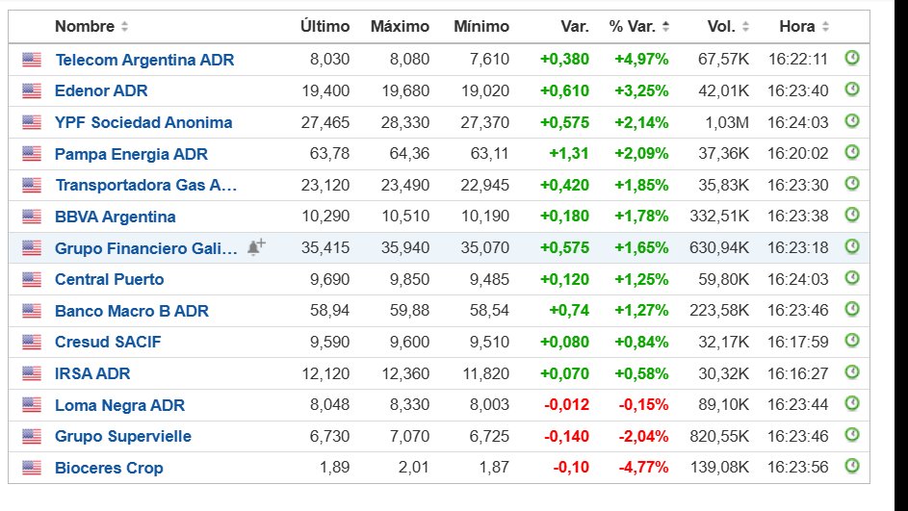
Task: Select YPF volume value 1,03M
Action: (727, 122)
